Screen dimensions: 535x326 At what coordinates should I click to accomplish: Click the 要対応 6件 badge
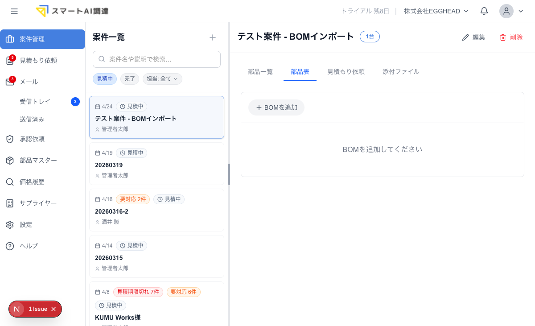pyautogui.click(x=184, y=292)
